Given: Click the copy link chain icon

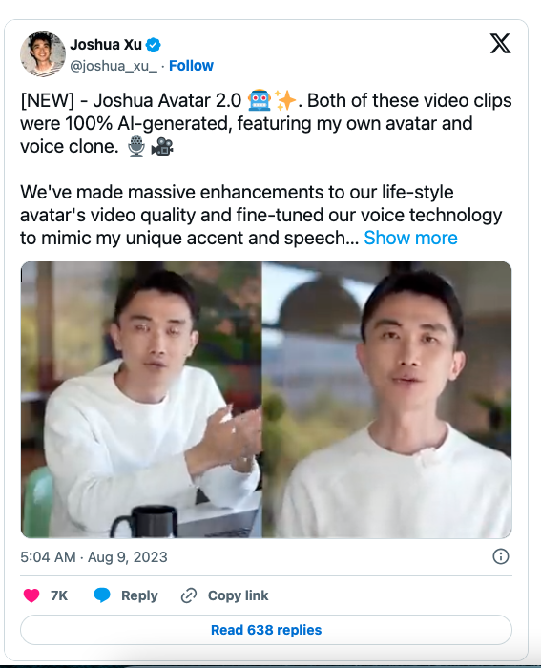Looking at the screenshot, I should click(x=189, y=595).
